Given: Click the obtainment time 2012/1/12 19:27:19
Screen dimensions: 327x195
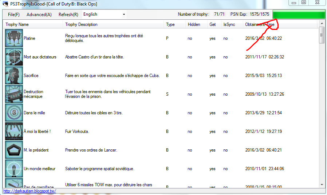Looking at the screenshot, I should pyautogui.click(x=264, y=131).
